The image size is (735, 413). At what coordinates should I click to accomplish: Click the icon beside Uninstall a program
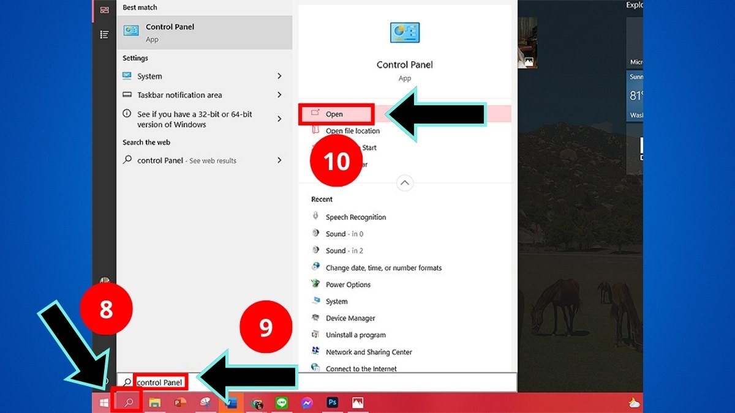tap(315, 335)
